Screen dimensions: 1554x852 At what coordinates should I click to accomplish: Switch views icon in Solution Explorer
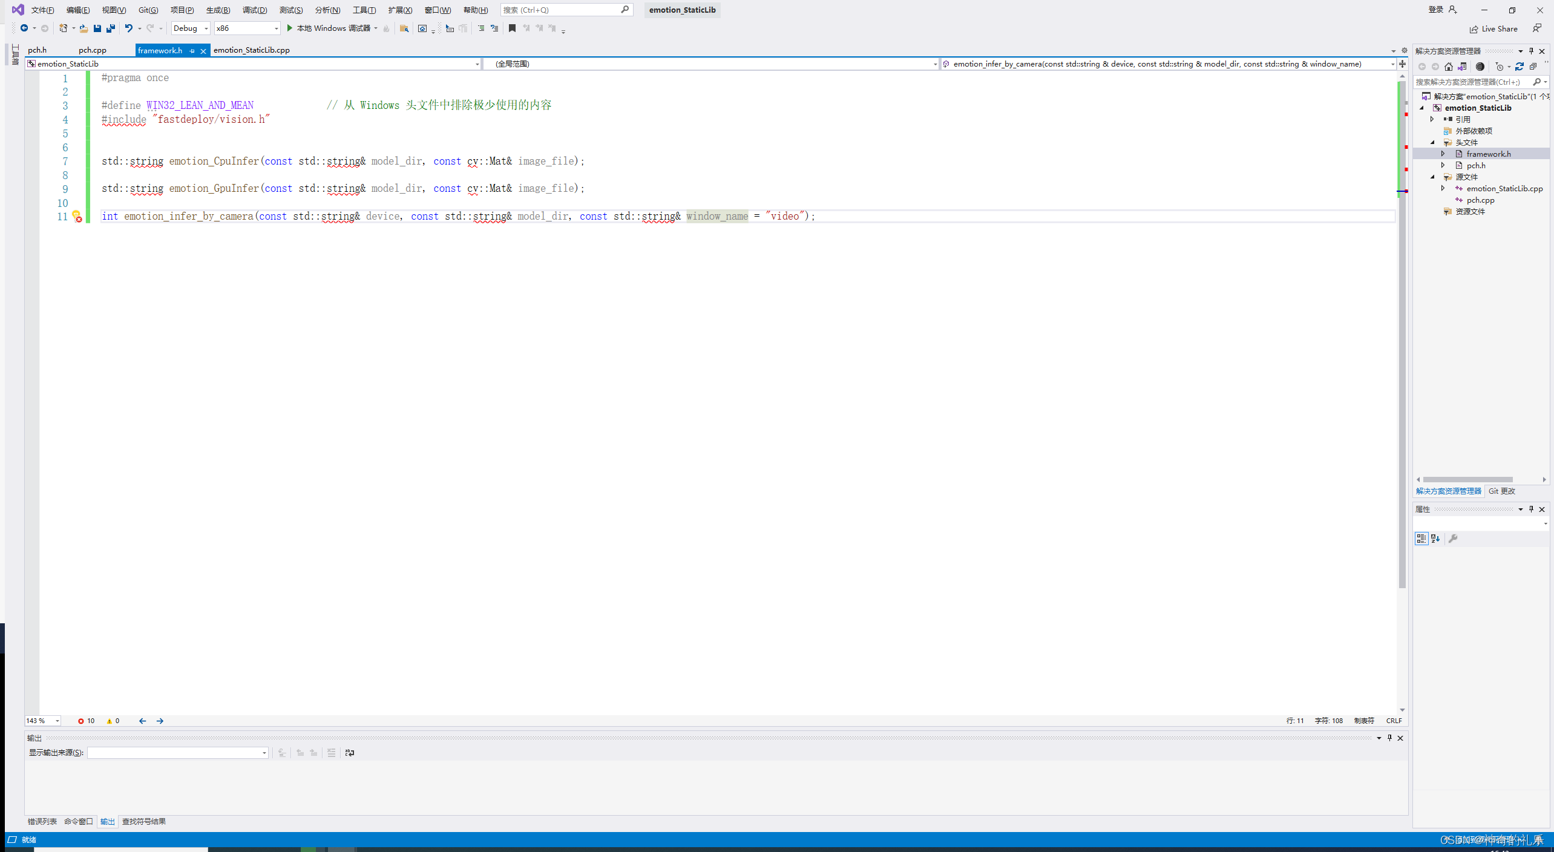coord(1462,67)
